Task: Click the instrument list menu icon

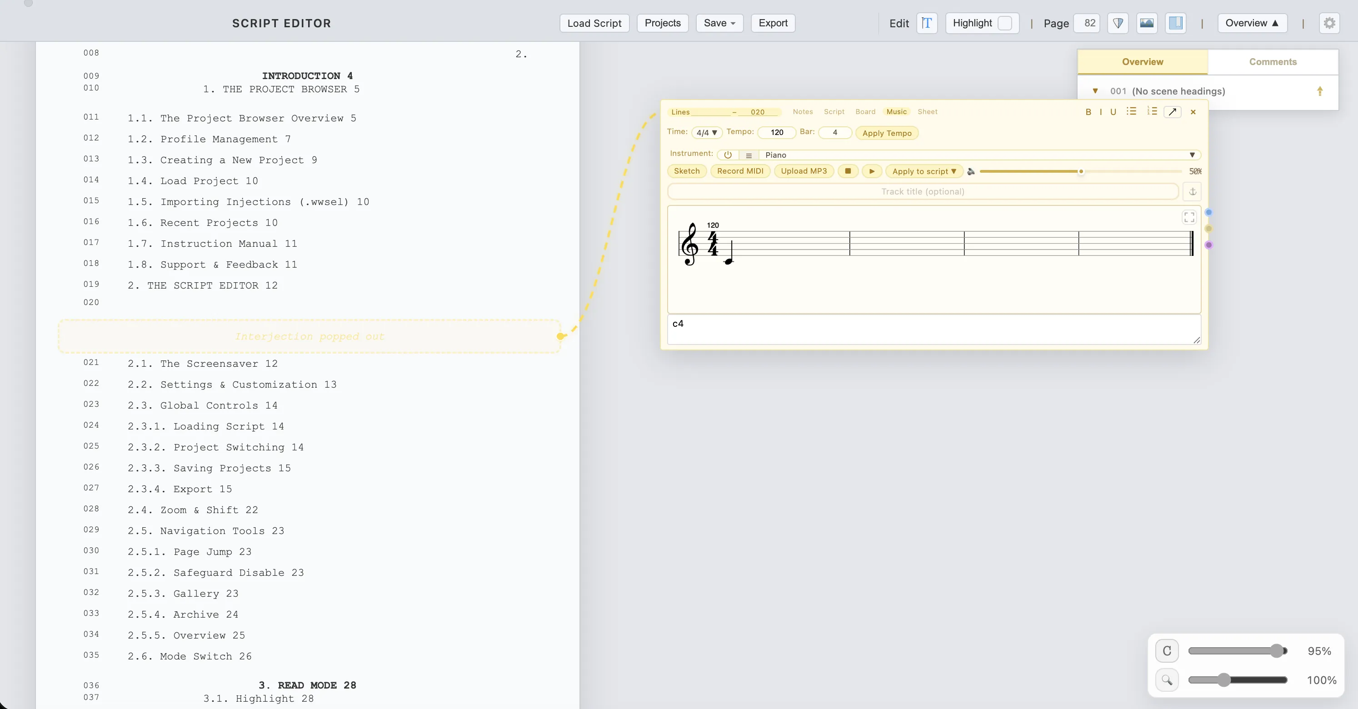Action: 749,155
